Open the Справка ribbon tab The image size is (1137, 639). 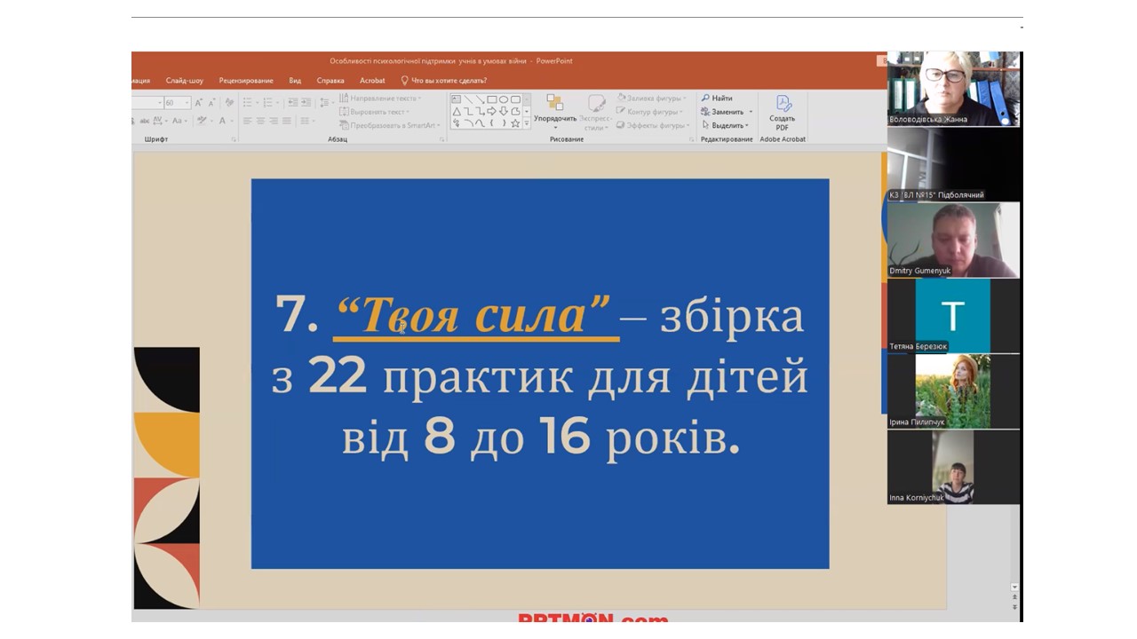coord(330,81)
